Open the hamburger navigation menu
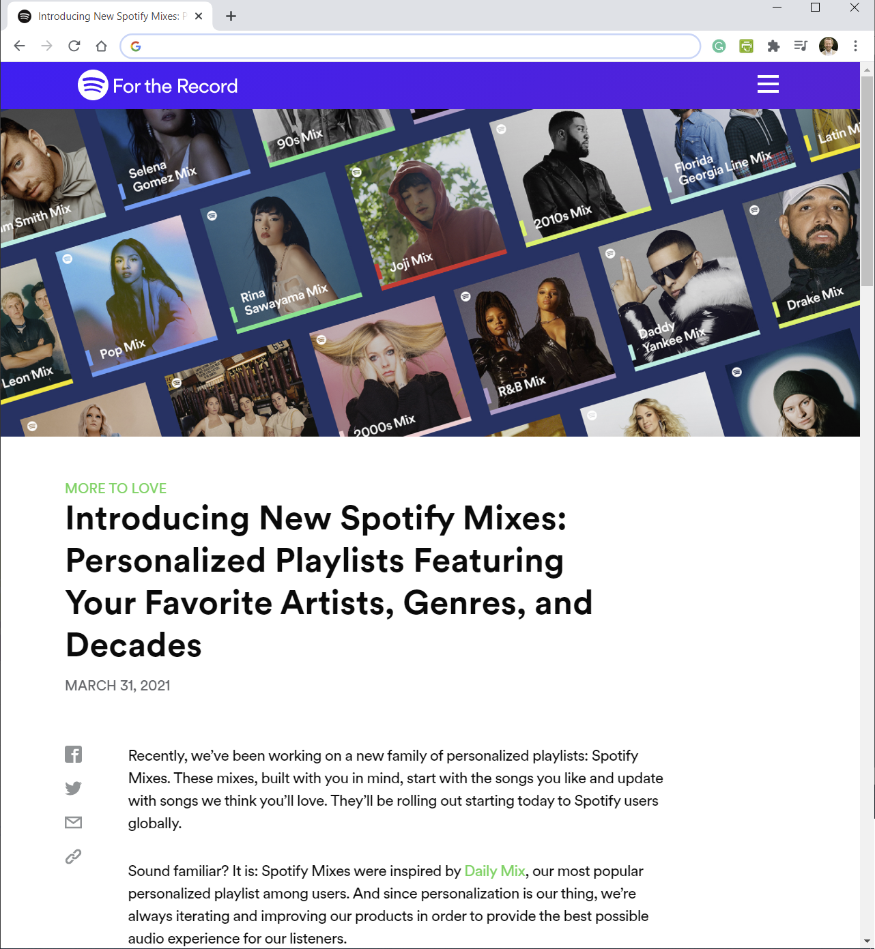The width and height of the screenshot is (875, 949). click(x=768, y=84)
